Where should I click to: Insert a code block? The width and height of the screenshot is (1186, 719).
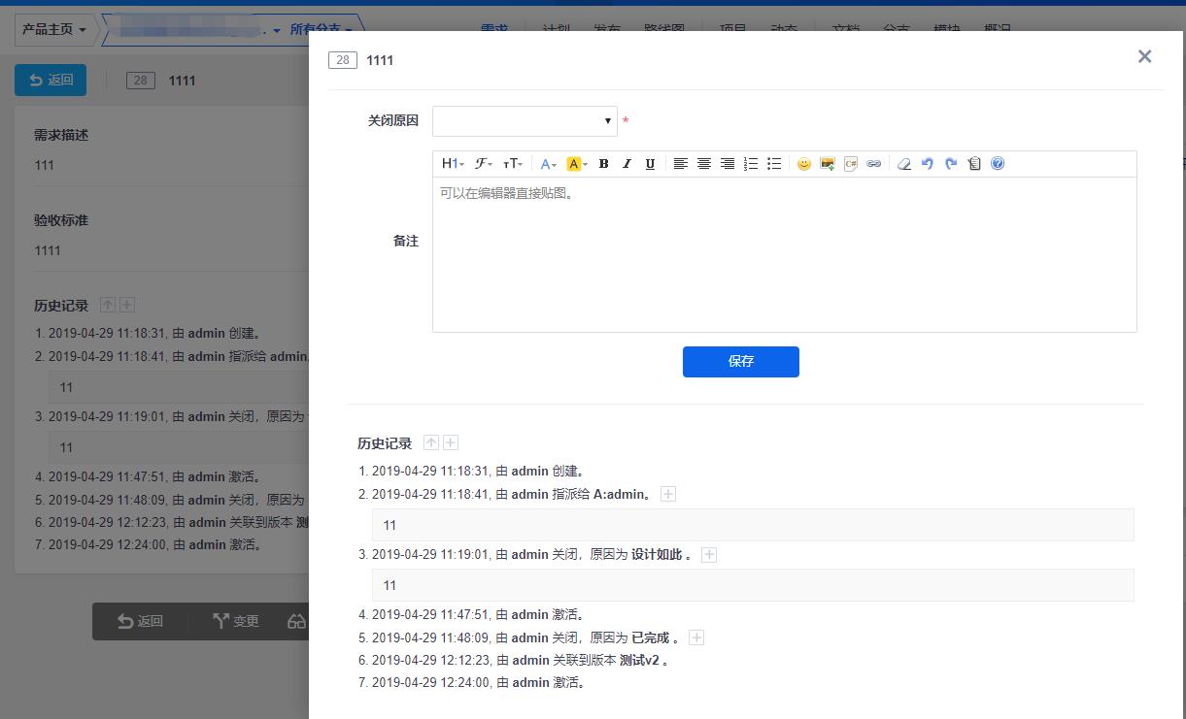(851, 164)
